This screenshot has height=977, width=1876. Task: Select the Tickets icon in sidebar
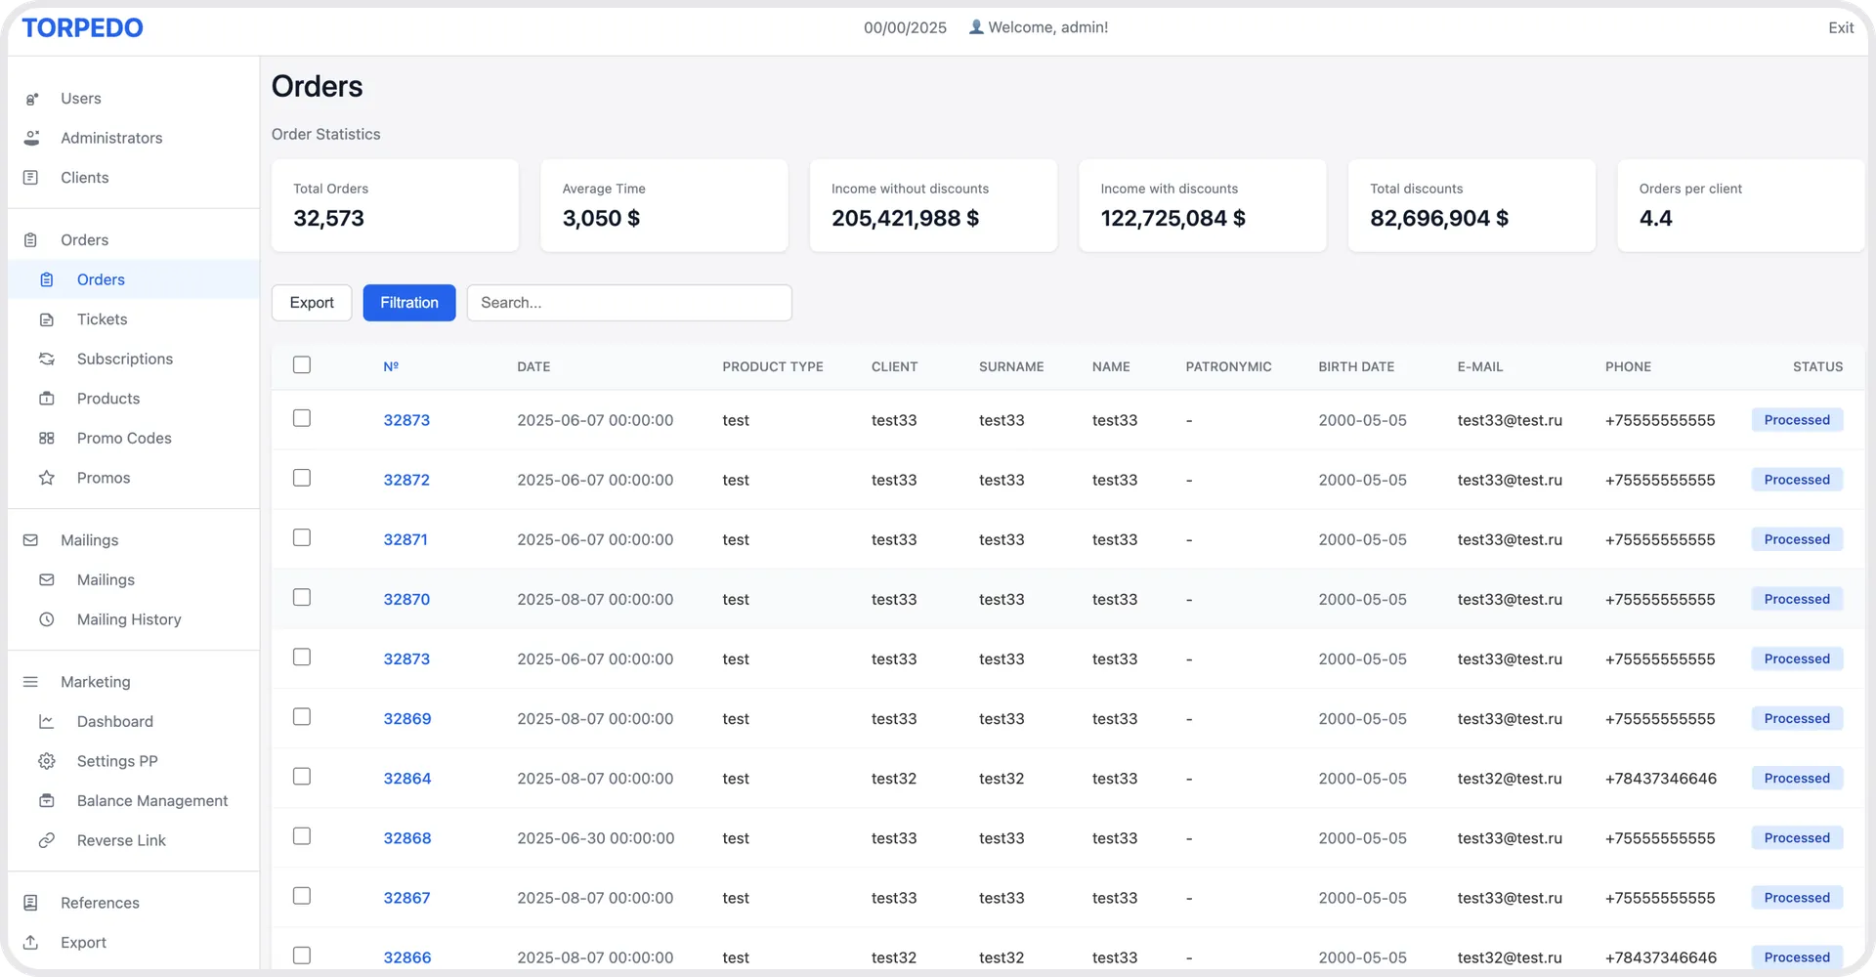point(47,319)
